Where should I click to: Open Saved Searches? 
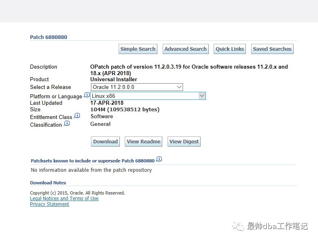tap(272, 49)
